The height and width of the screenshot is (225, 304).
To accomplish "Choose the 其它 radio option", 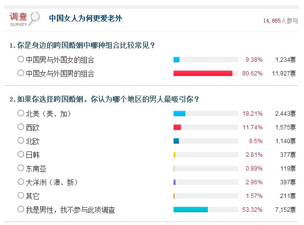I will 21,196.
